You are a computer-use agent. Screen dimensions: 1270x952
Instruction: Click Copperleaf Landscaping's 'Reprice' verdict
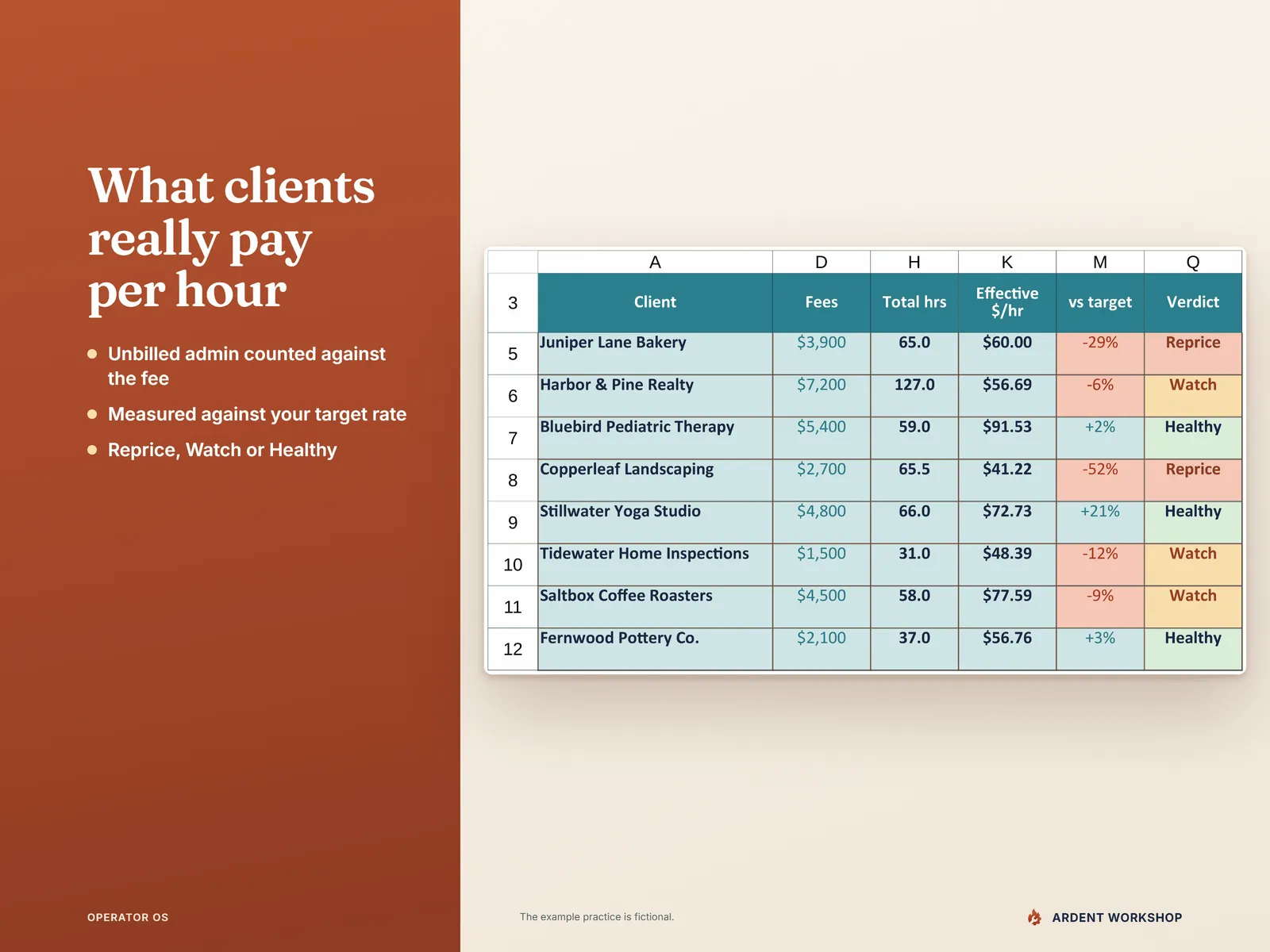tap(1193, 480)
